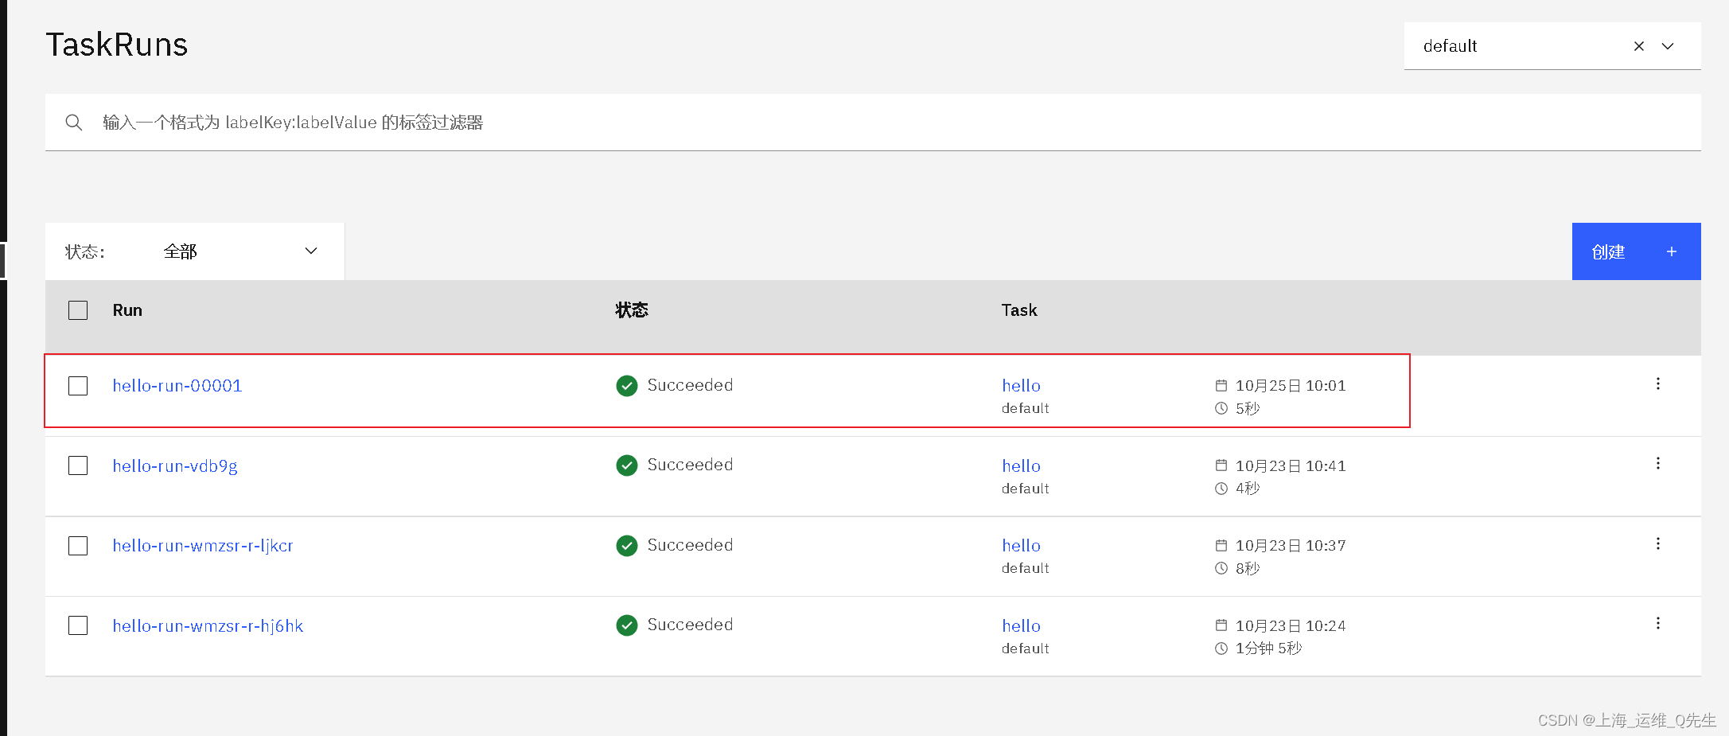The height and width of the screenshot is (736, 1729).
Task: Click clock icon beside 8秒 duration
Action: (1221, 568)
